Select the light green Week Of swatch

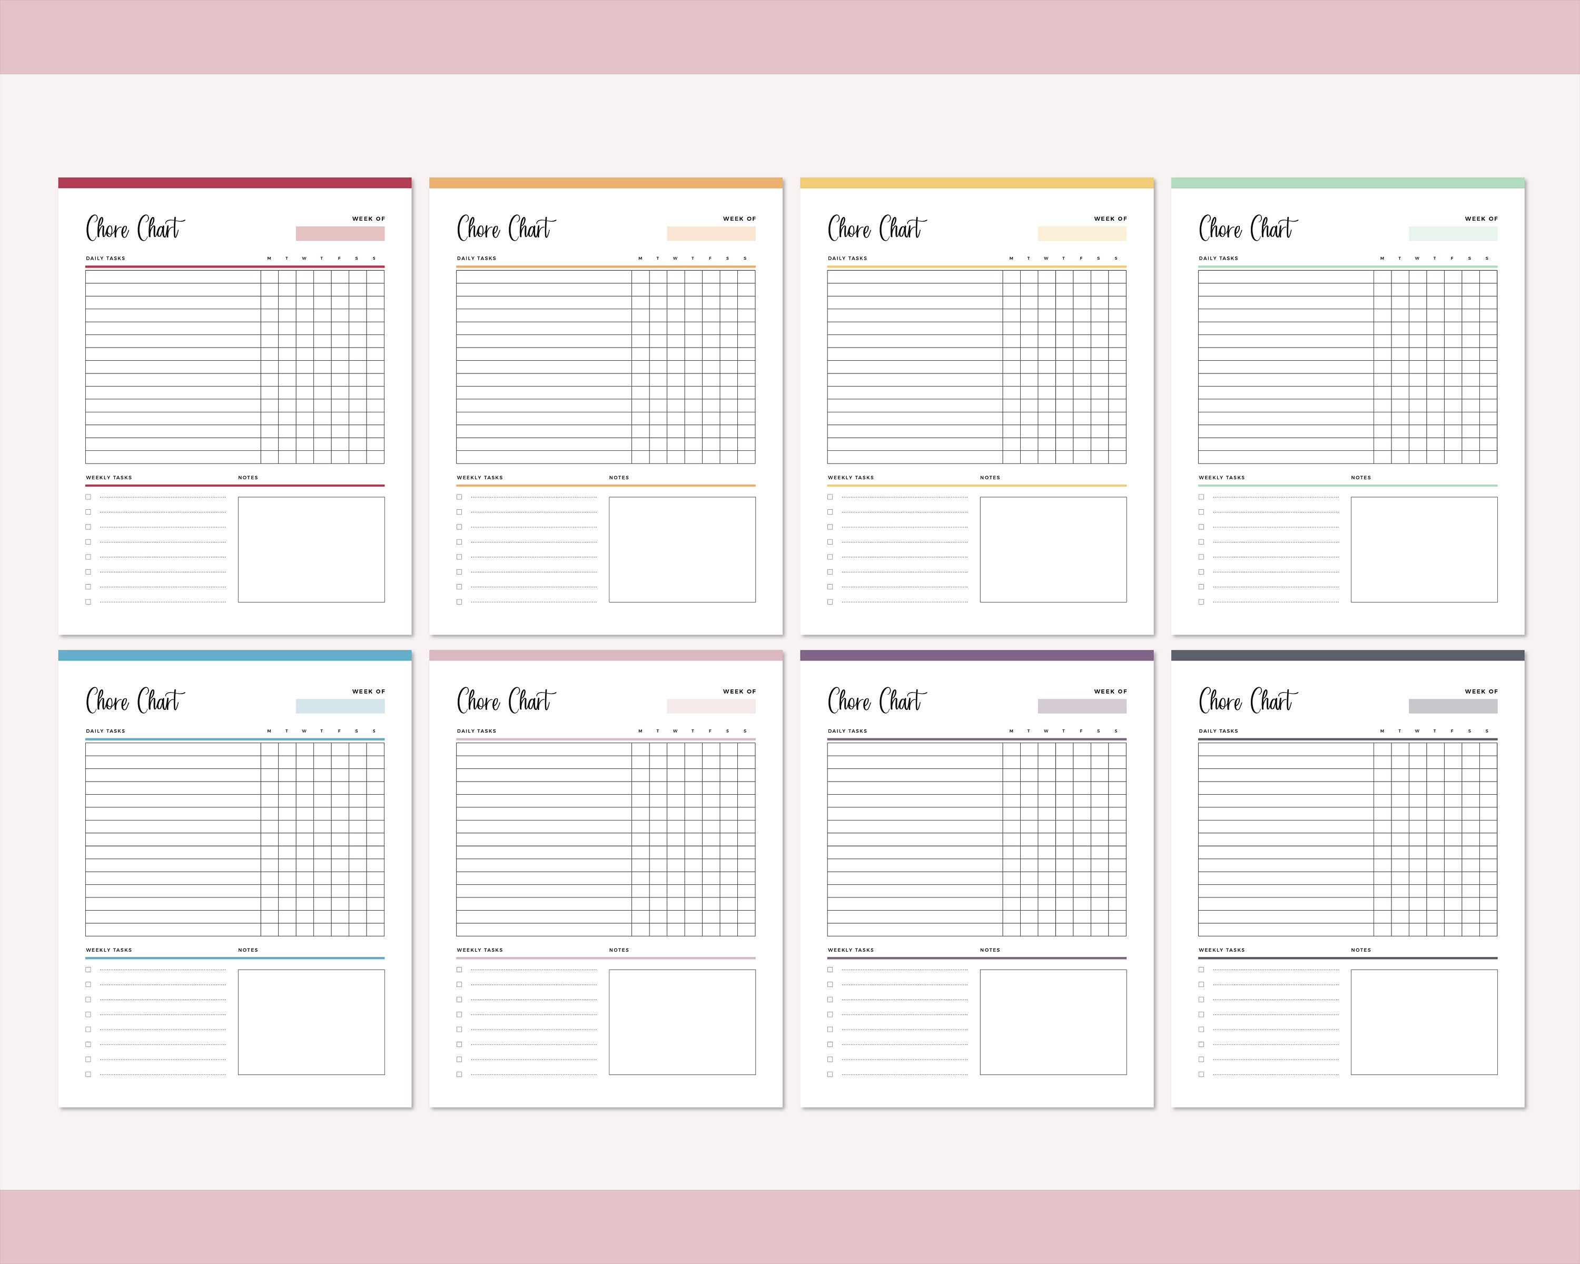click(1453, 234)
